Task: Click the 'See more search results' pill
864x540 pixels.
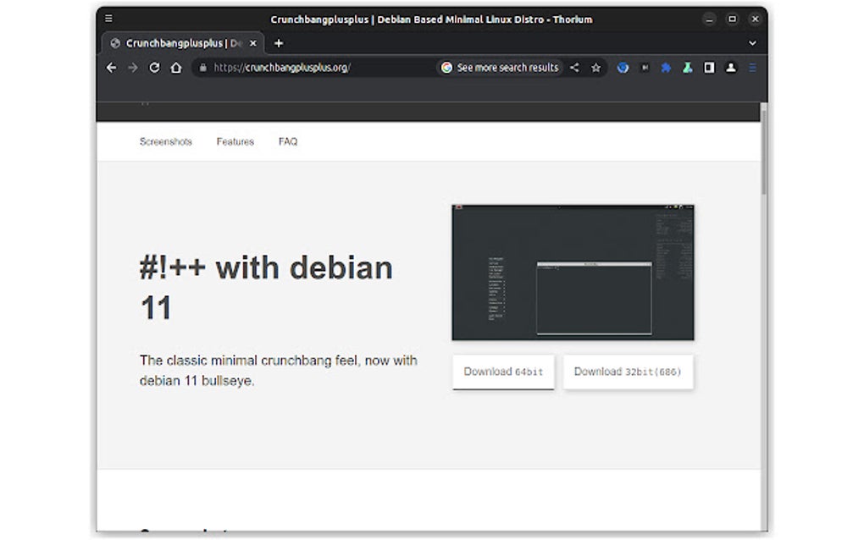Action: click(x=501, y=68)
